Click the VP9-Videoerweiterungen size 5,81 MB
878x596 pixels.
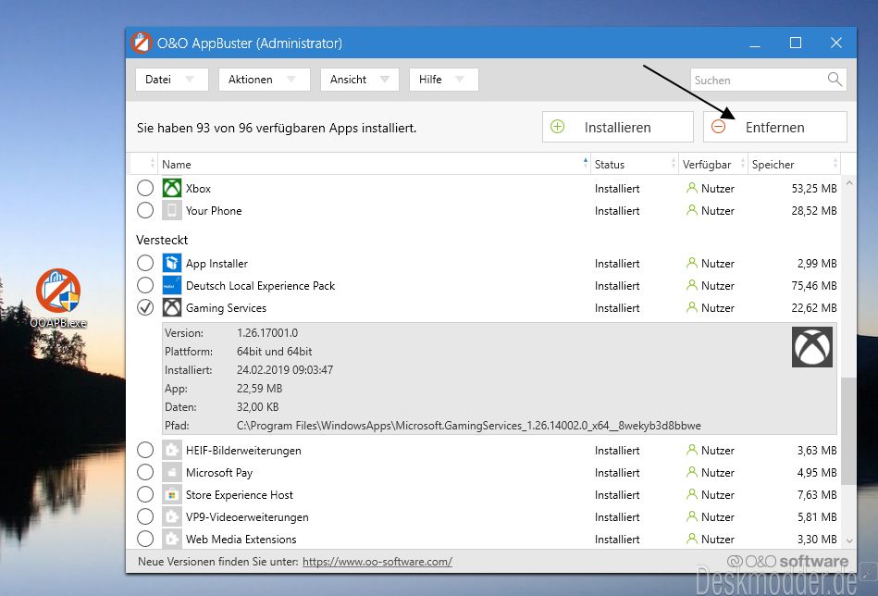(x=817, y=517)
